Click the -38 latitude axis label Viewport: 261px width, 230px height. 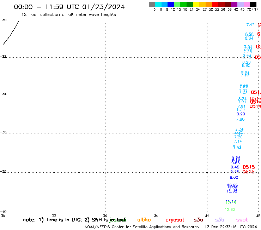(3, 172)
